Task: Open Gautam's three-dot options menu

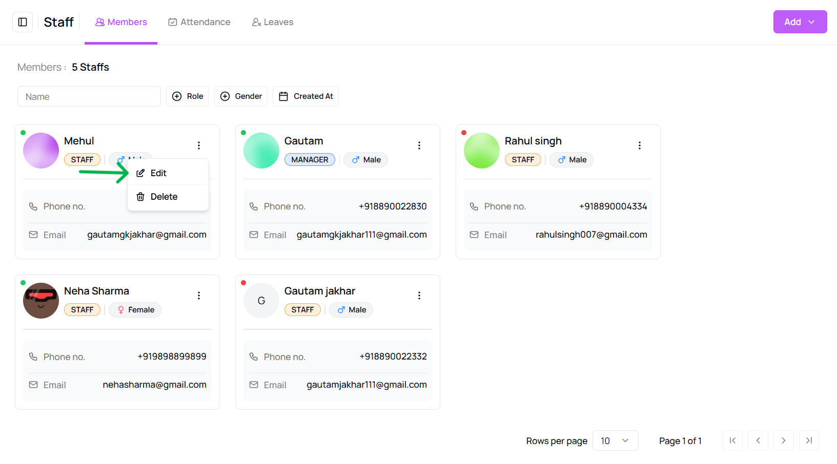Action: coord(419,145)
